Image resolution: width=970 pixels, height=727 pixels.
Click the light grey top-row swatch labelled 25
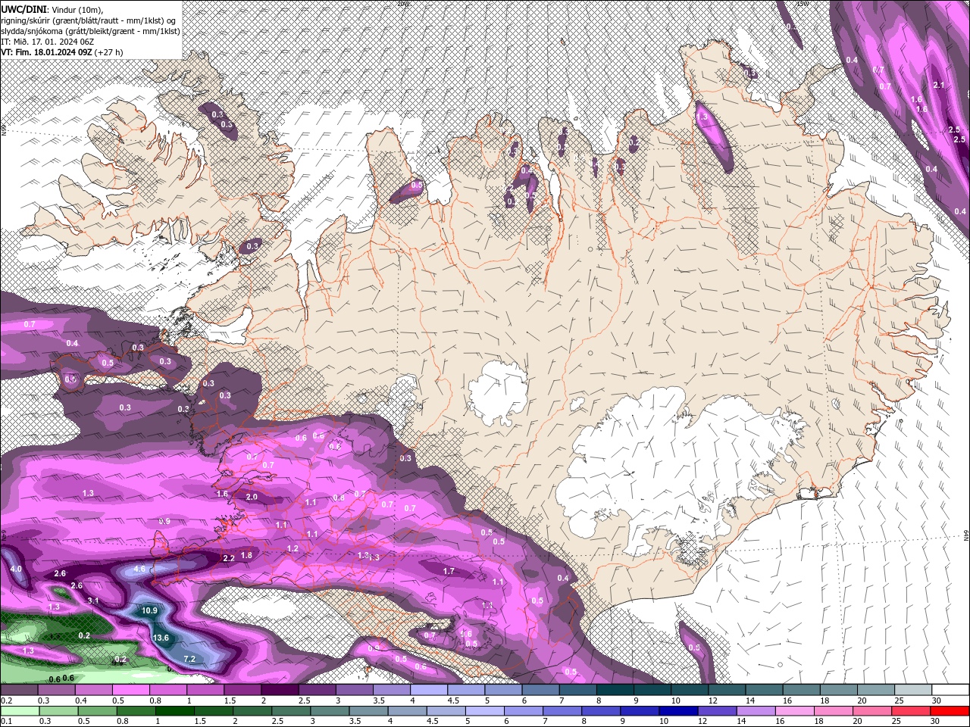click(913, 689)
